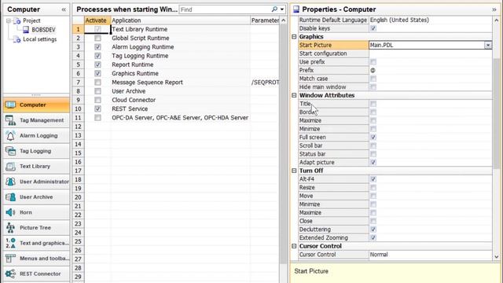This screenshot has height=283, width=503.
Task: Click the process list vertical scrollbar
Action: pyautogui.click(x=283, y=145)
